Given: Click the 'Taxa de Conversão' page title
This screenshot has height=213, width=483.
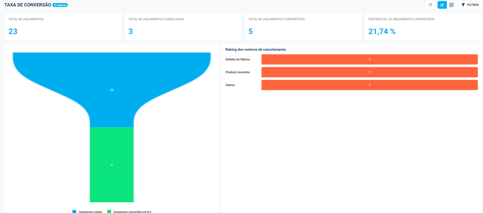Looking at the screenshot, I should point(28,5).
